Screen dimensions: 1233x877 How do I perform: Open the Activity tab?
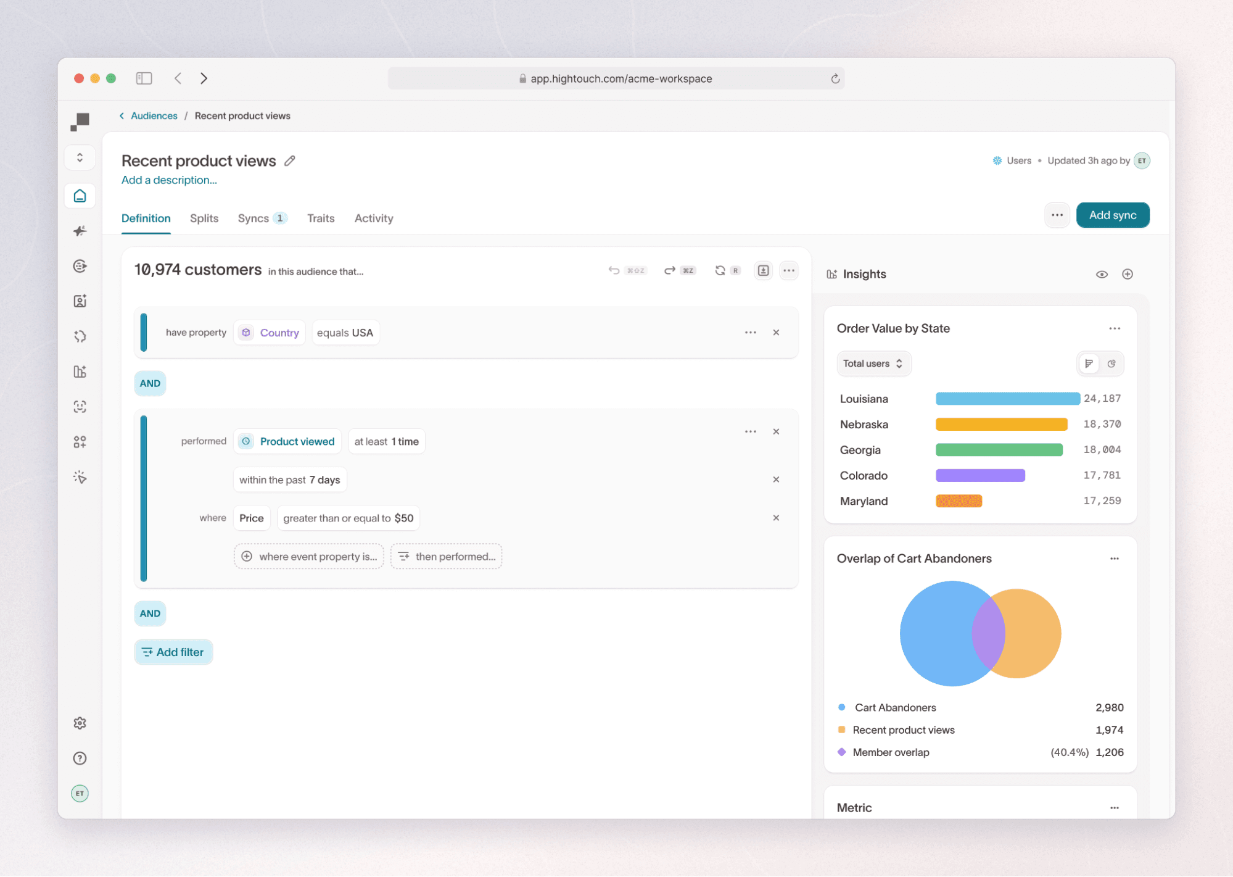tap(373, 218)
